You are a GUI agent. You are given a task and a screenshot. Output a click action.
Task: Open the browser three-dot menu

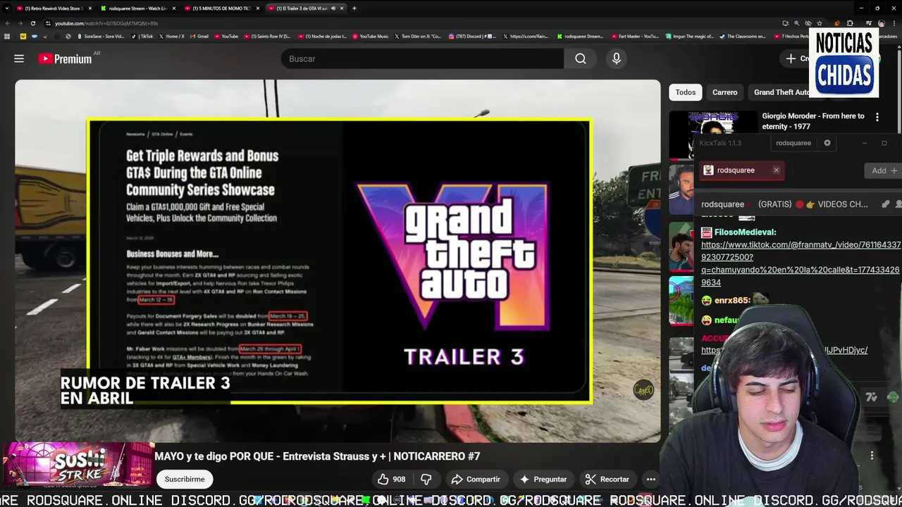pyautogui.click(x=894, y=23)
